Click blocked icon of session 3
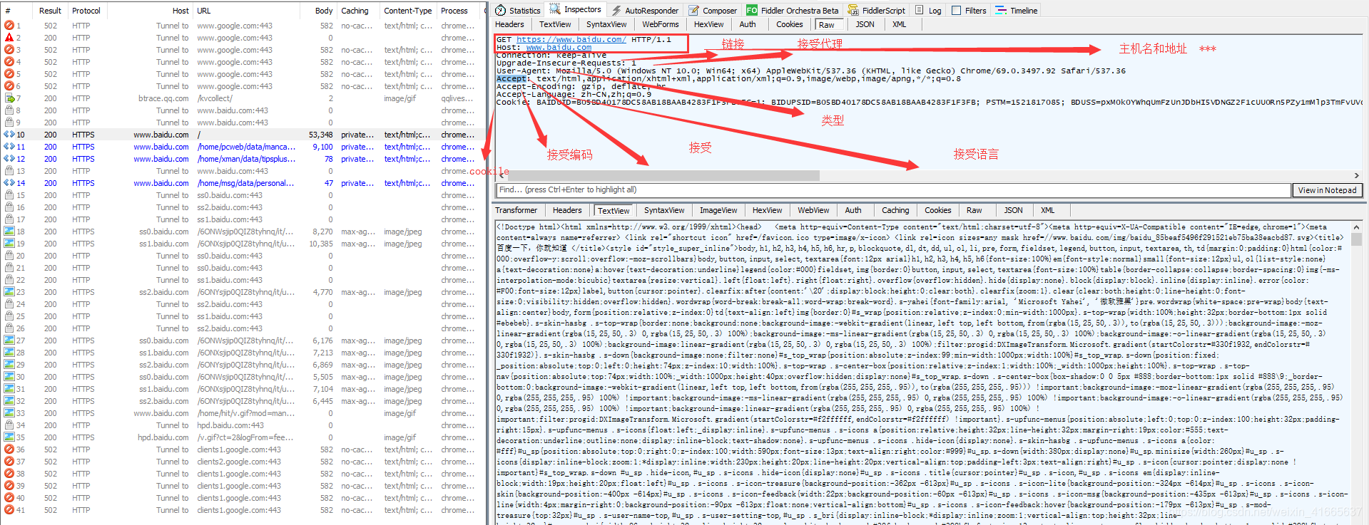The image size is (1369, 525). pos(9,50)
